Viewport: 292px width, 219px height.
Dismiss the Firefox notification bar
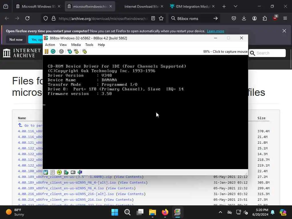point(284,31)
